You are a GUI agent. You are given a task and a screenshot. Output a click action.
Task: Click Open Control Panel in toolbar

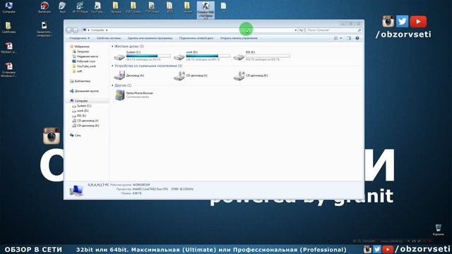(239, 38)
